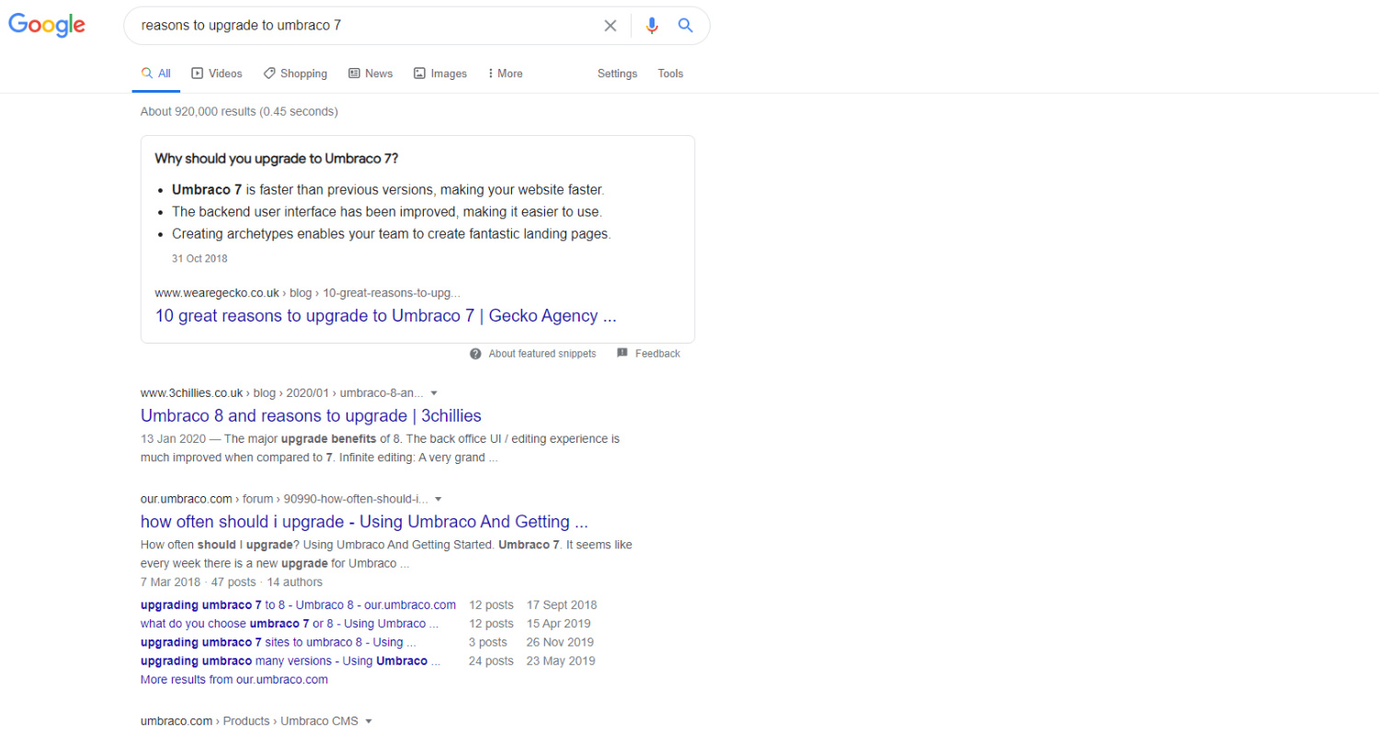
Task: Open search Tools
Action: [670, 73]
